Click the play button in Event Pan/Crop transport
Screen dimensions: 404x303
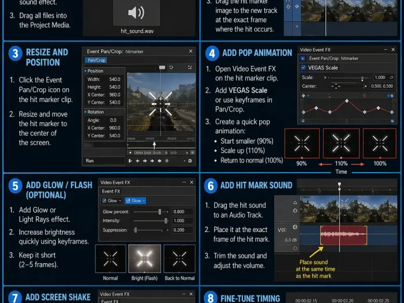(x=130, y=161)
